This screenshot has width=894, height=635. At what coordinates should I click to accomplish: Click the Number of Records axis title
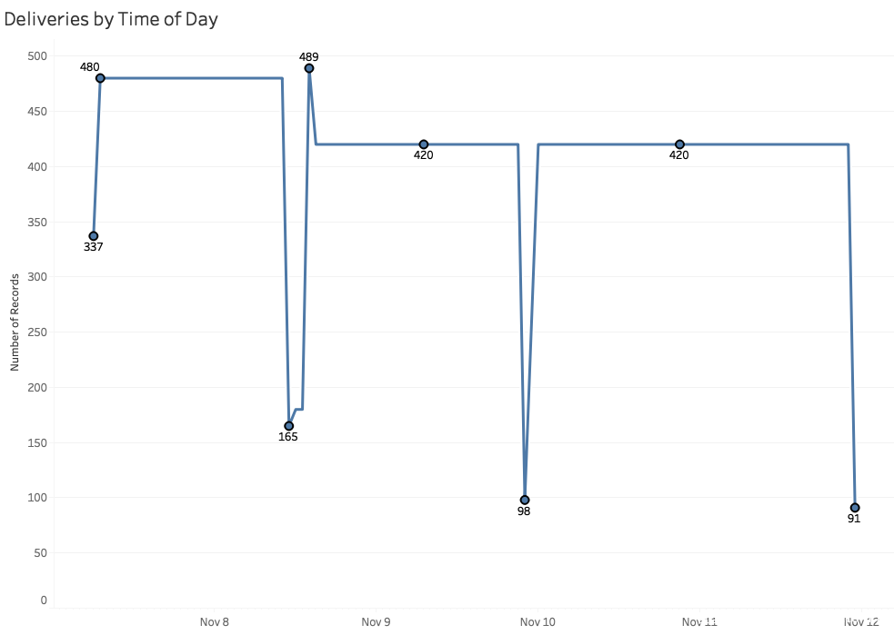15,322
